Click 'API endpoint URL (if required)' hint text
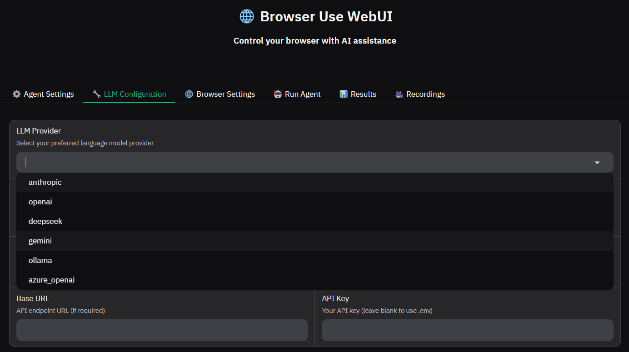Screen dimensions: 629x352 [x=60, y=311]
